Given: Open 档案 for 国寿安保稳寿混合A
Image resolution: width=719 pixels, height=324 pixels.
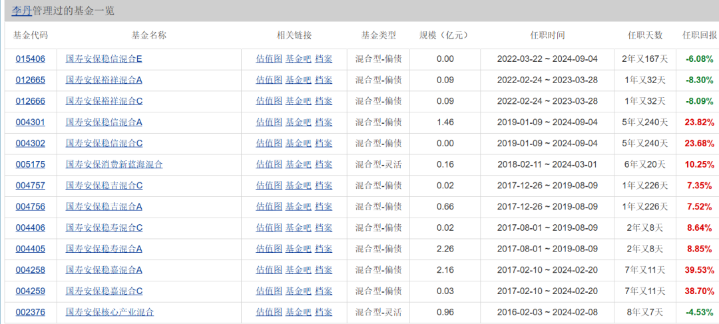Looking at the screenshot, I should pyautogui.click(x=324, y=248).
